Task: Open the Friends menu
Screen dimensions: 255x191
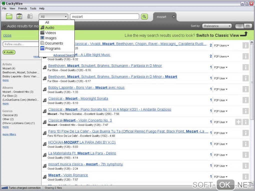Action: coord(22,8)
